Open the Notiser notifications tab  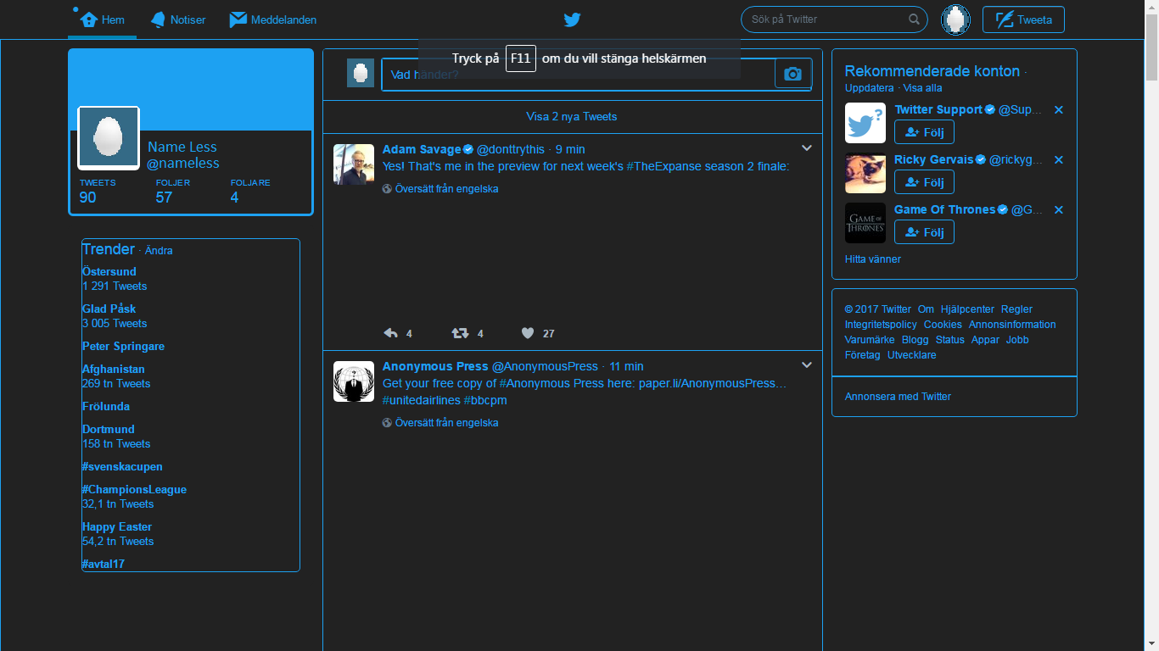pos(178,19)
